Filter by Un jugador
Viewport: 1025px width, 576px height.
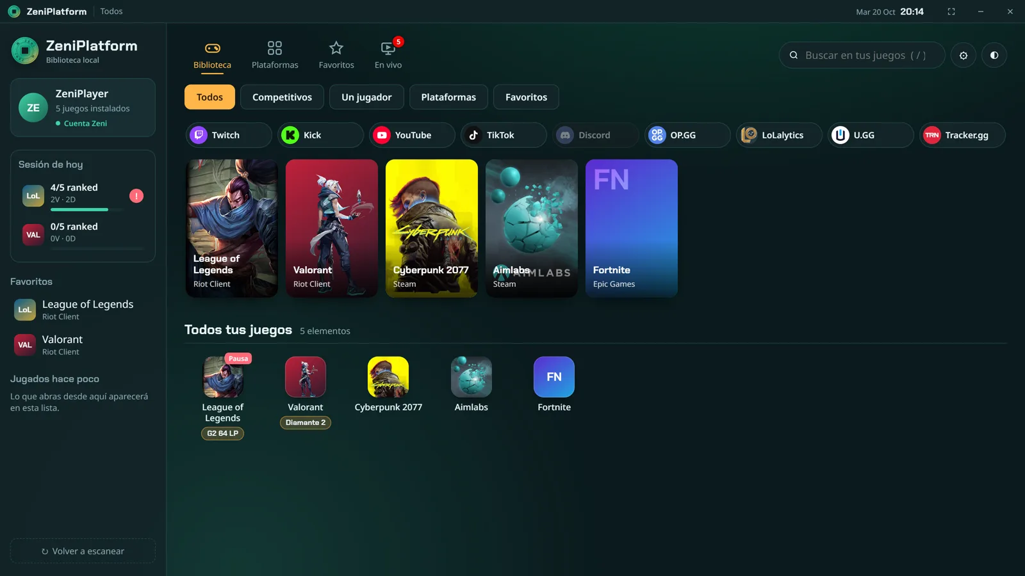366,97
